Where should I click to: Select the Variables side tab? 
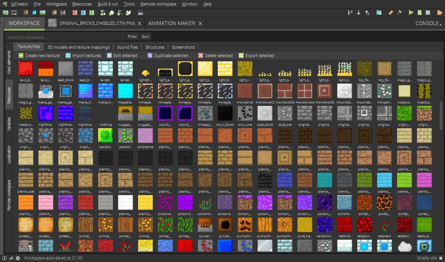pyautogui.click(x=9, y=124)
